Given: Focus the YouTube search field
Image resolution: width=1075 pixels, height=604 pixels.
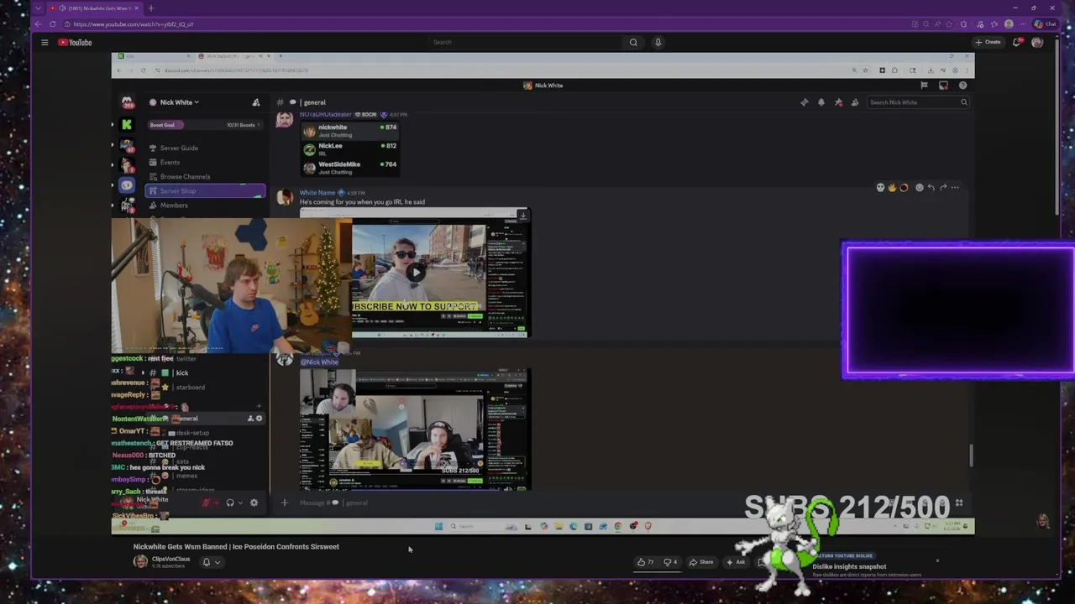Looking at the screenshot, I should (525, 42).
